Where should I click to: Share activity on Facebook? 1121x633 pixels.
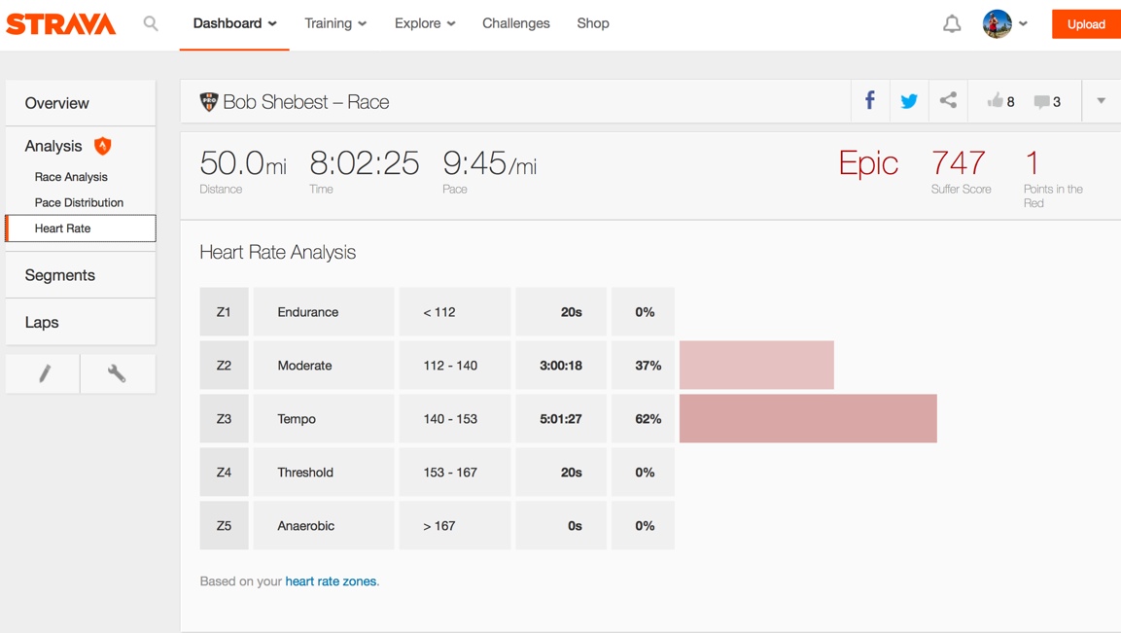point(870,101)
